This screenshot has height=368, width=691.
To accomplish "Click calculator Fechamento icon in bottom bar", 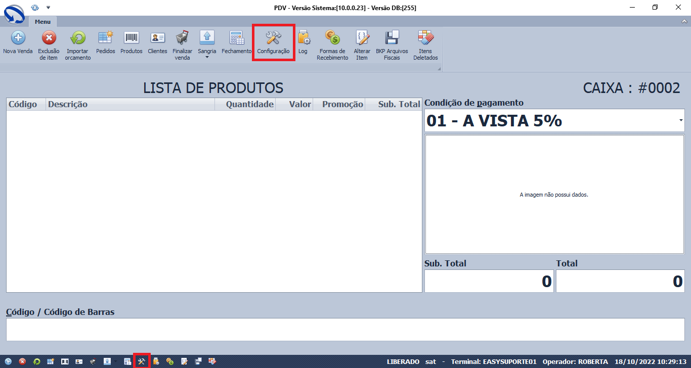I will [127, 361].
